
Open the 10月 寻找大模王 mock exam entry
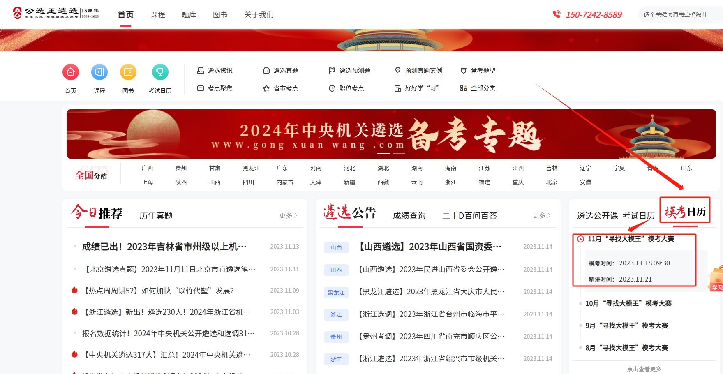[x=628, y=303]
